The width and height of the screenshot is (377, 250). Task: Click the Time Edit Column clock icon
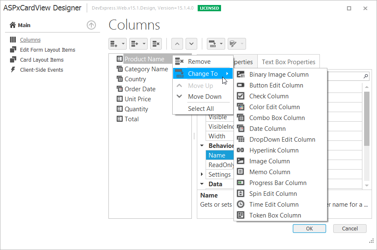click(x=241, y=204)
